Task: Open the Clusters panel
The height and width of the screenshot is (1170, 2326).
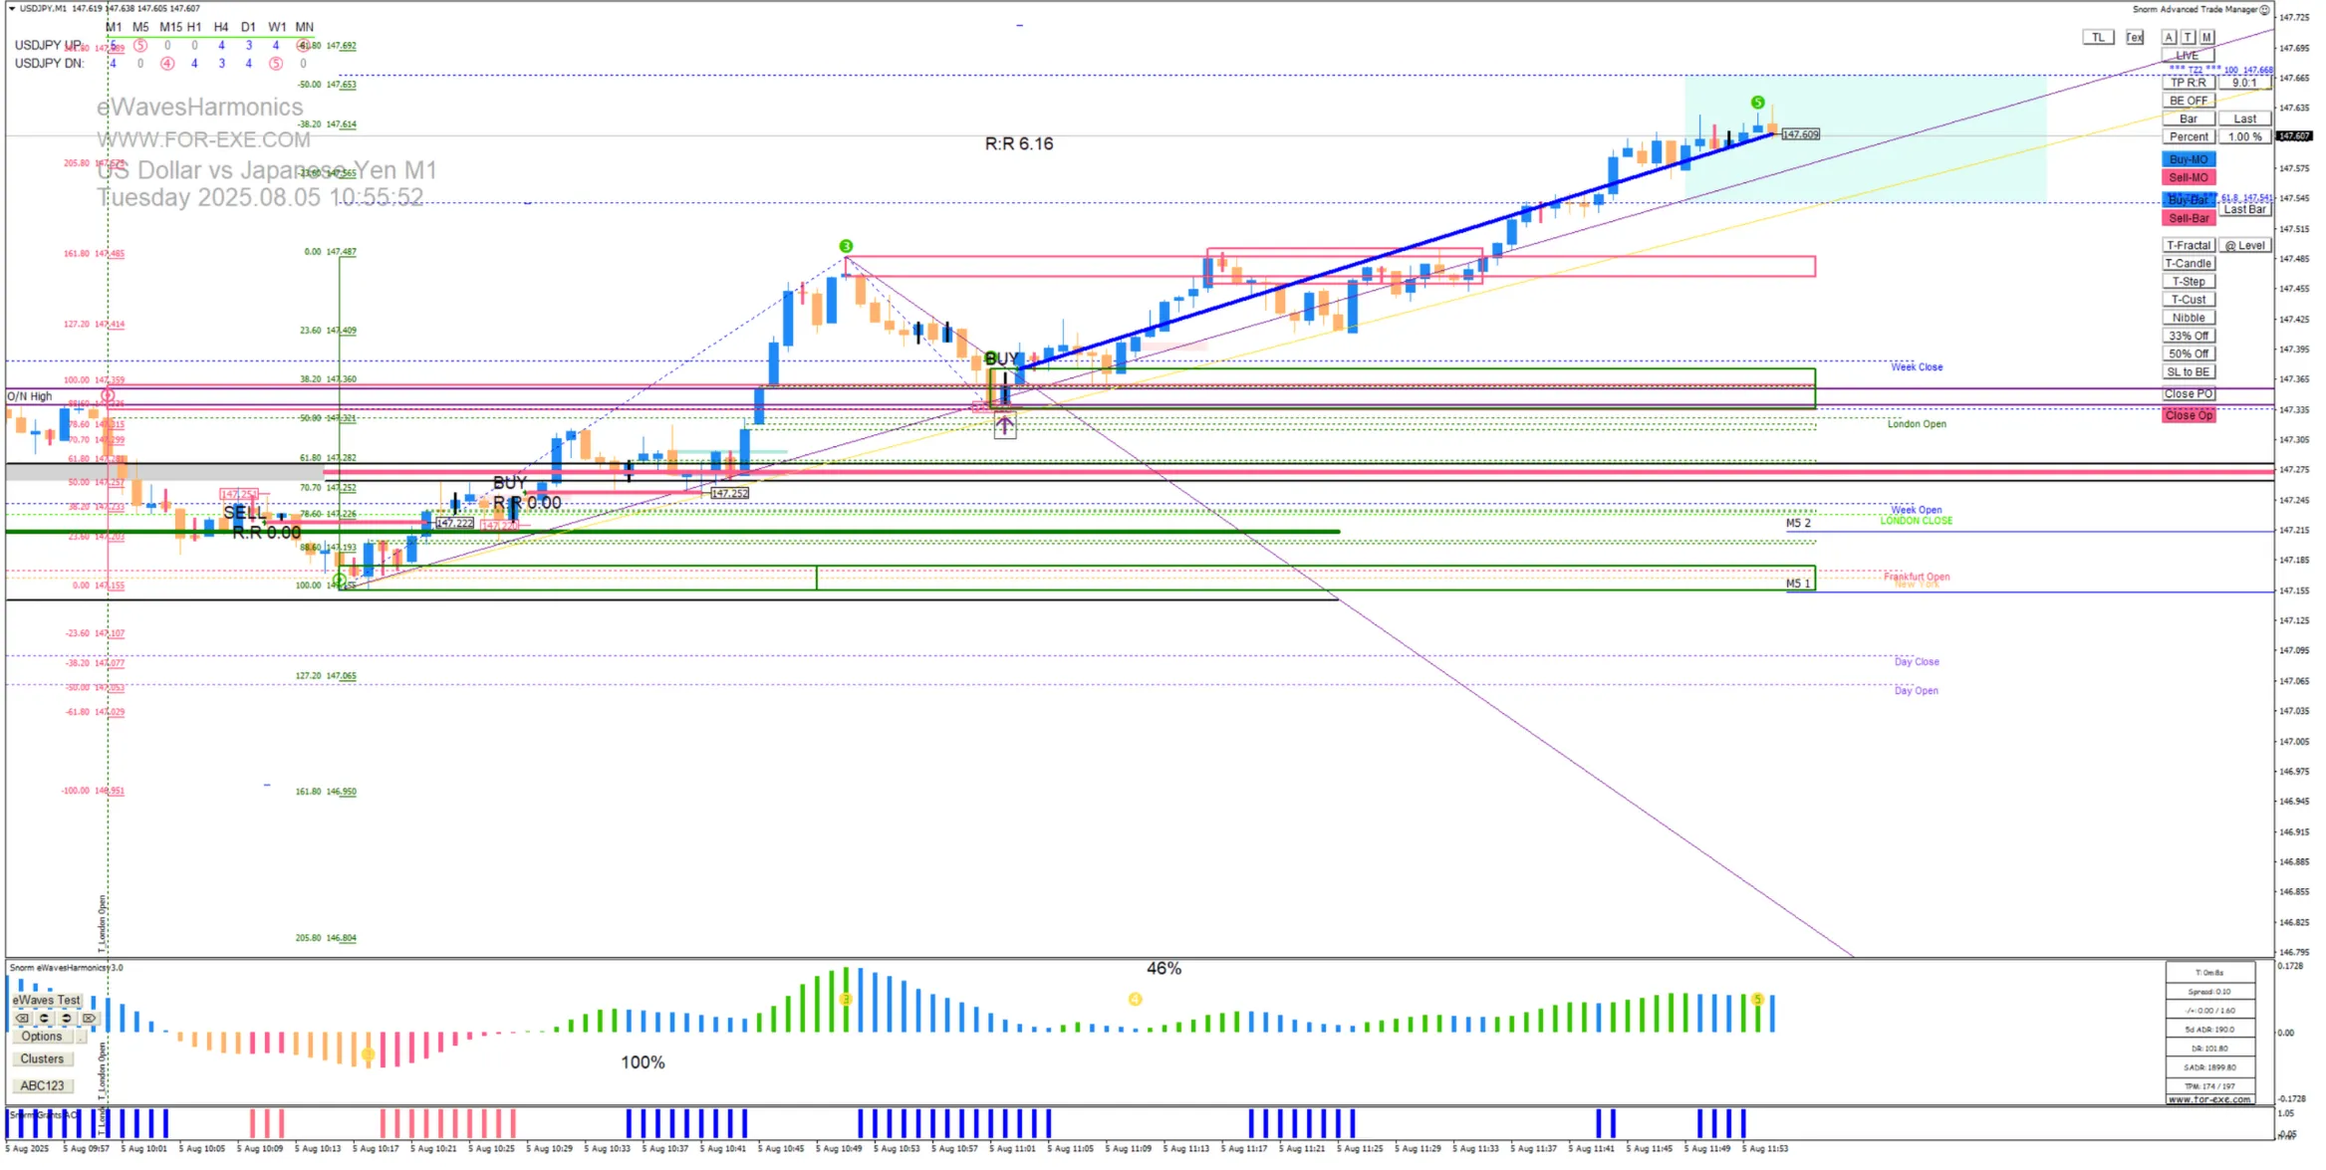Action: pos(42,1058)
